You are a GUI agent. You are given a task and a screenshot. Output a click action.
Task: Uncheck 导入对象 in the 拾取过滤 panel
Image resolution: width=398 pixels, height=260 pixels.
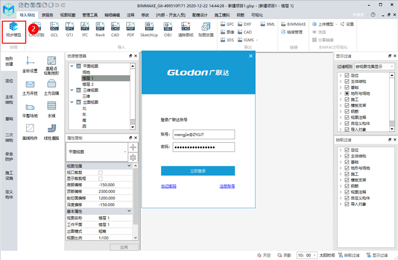[347, 204]
